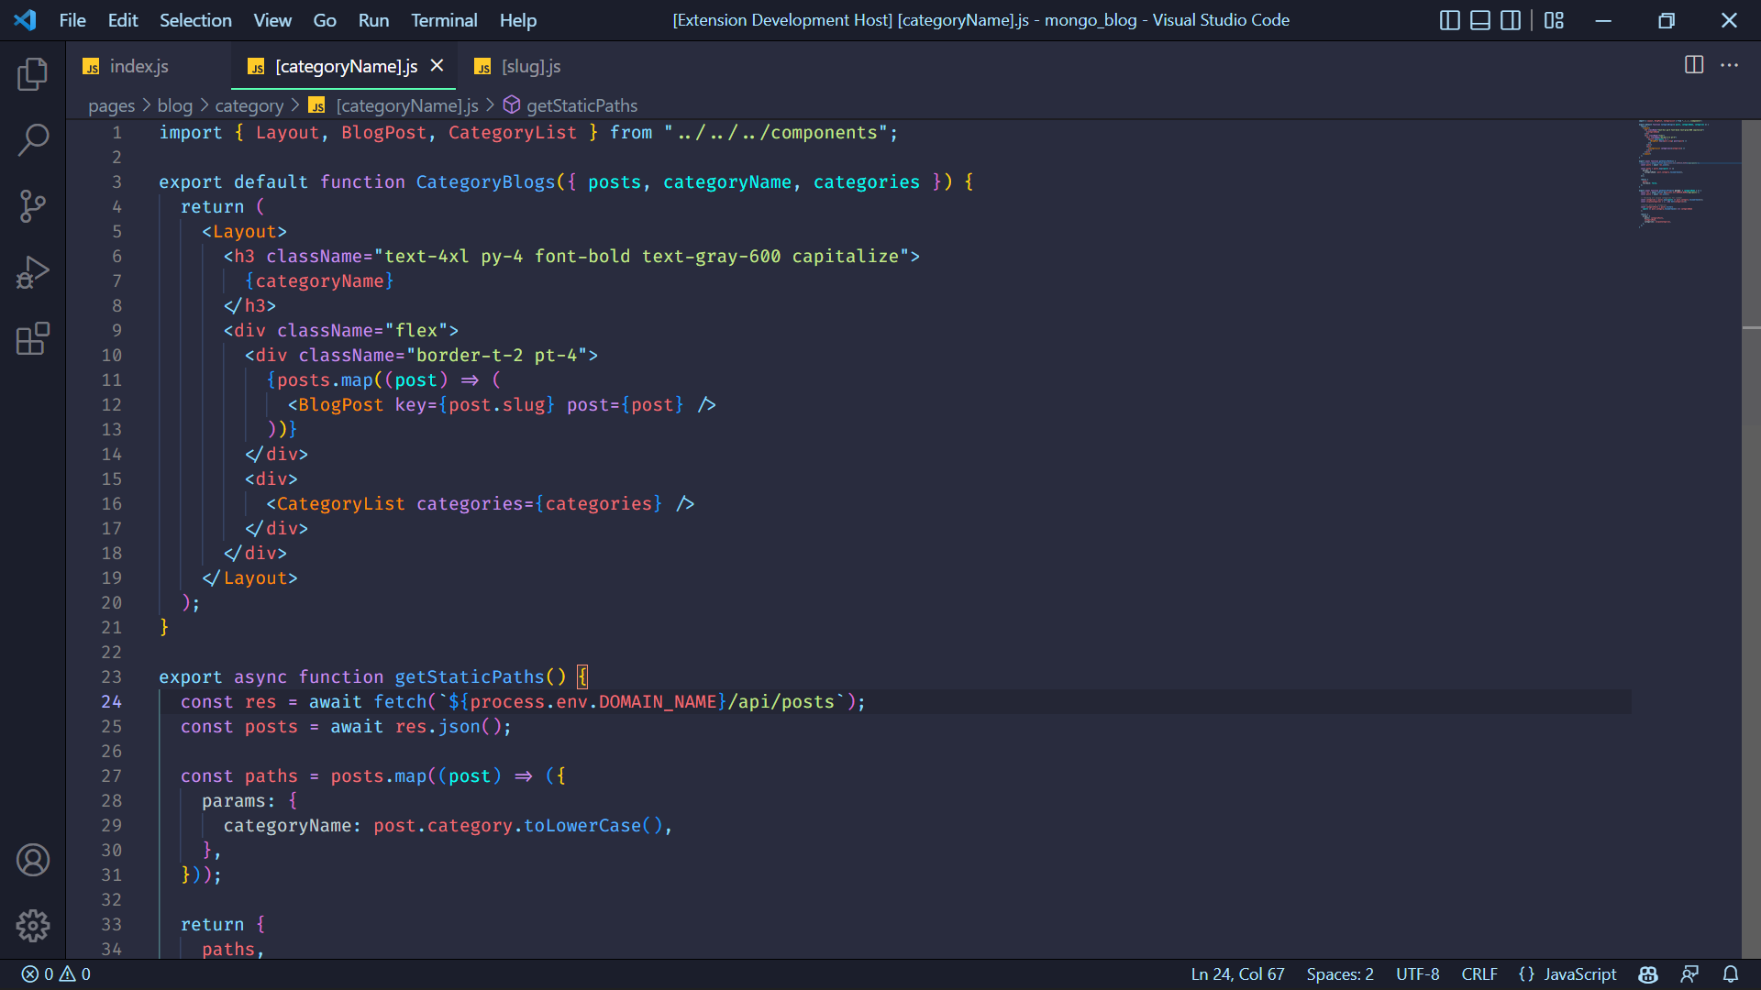Click the getStaticPaths symbol icon in breadcrumb
Screen dimensions: 1761x990
tap(512, 105)
